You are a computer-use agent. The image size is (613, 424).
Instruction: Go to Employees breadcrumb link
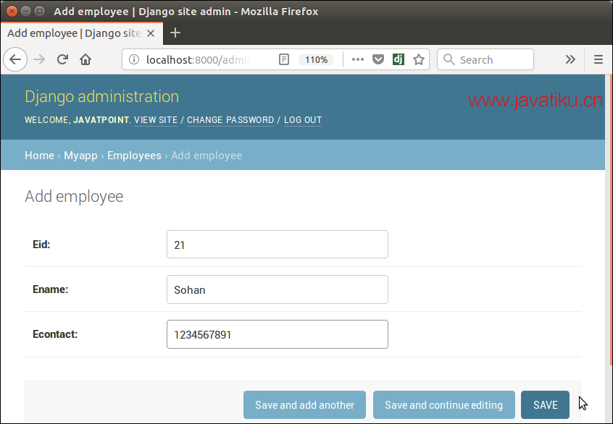click(x=134, y=156)
